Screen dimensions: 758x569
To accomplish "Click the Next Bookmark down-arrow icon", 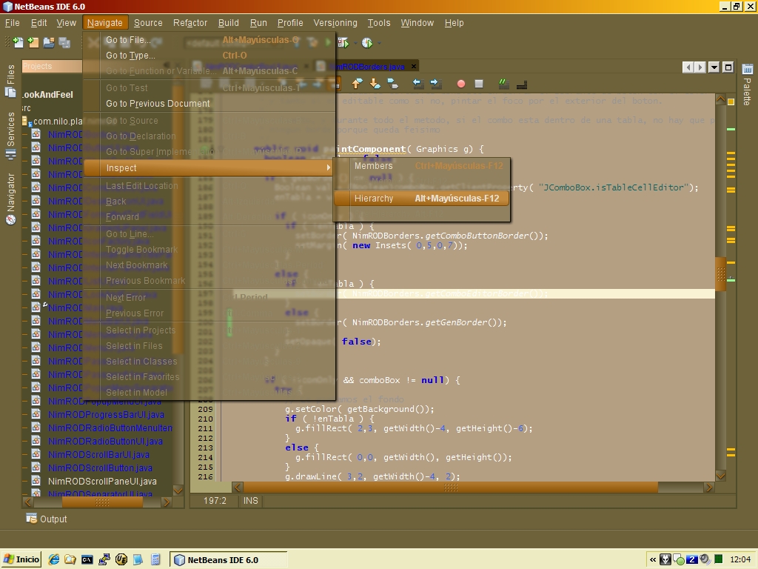I will click(x=375, y=84).
